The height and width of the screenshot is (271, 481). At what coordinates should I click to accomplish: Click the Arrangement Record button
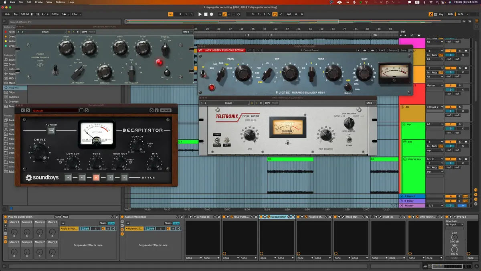[211, 14]
